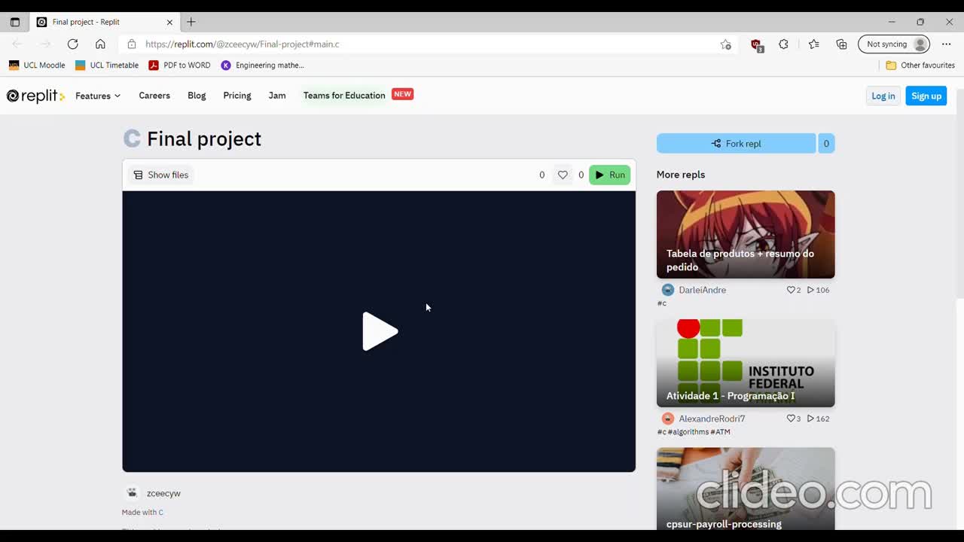
Task: Click the Sign up button
Action: (926, 96)
